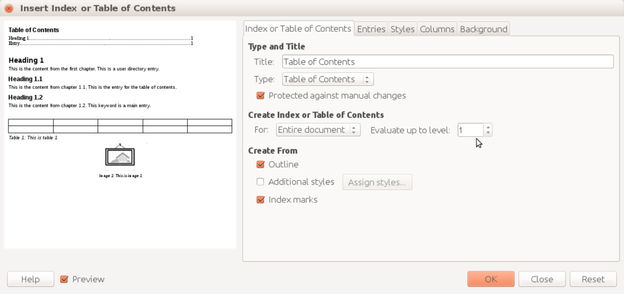The width and height of the screenshot is (624, 294).
Task: Click into the Title text field
Action: (x=447, y=61)
